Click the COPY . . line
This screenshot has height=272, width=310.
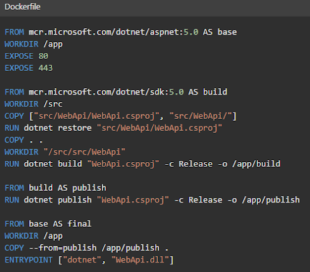coord(24,140)
